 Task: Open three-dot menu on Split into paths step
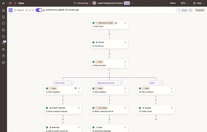point(125,62)
